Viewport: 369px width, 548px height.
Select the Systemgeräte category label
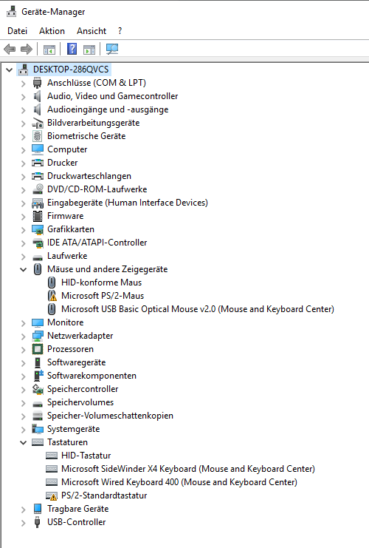tap(73, 429)
